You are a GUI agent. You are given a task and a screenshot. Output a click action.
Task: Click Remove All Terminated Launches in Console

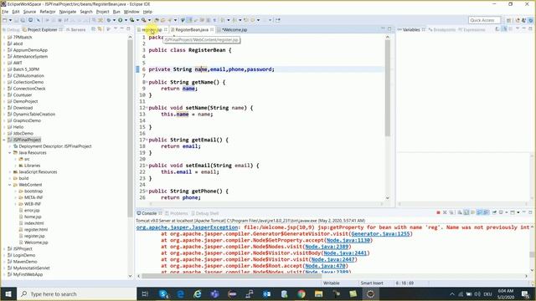tap(451, 212)
